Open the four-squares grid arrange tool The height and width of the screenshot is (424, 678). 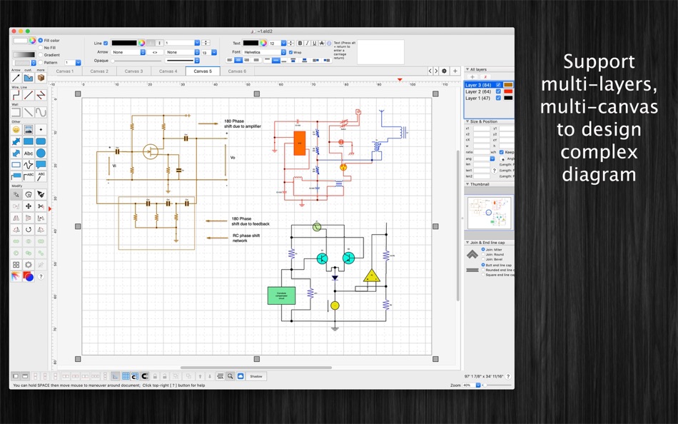coord(16,265)
